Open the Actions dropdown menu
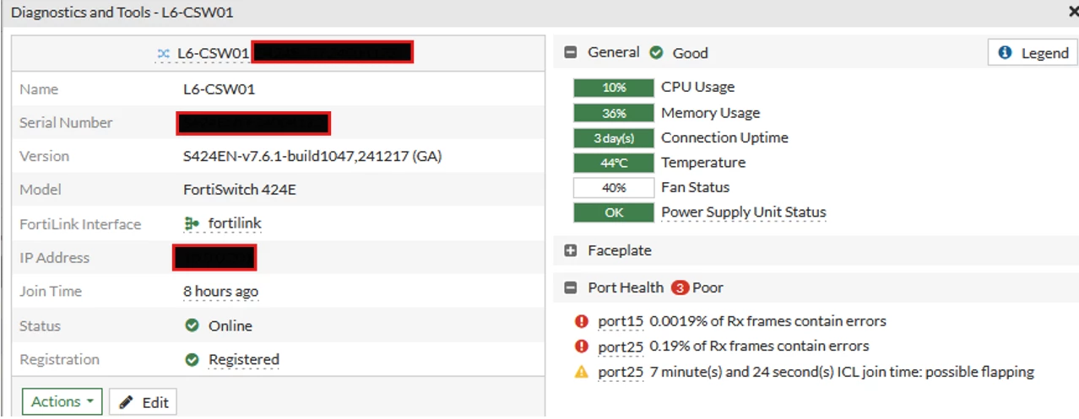 (x=62, y=402)
